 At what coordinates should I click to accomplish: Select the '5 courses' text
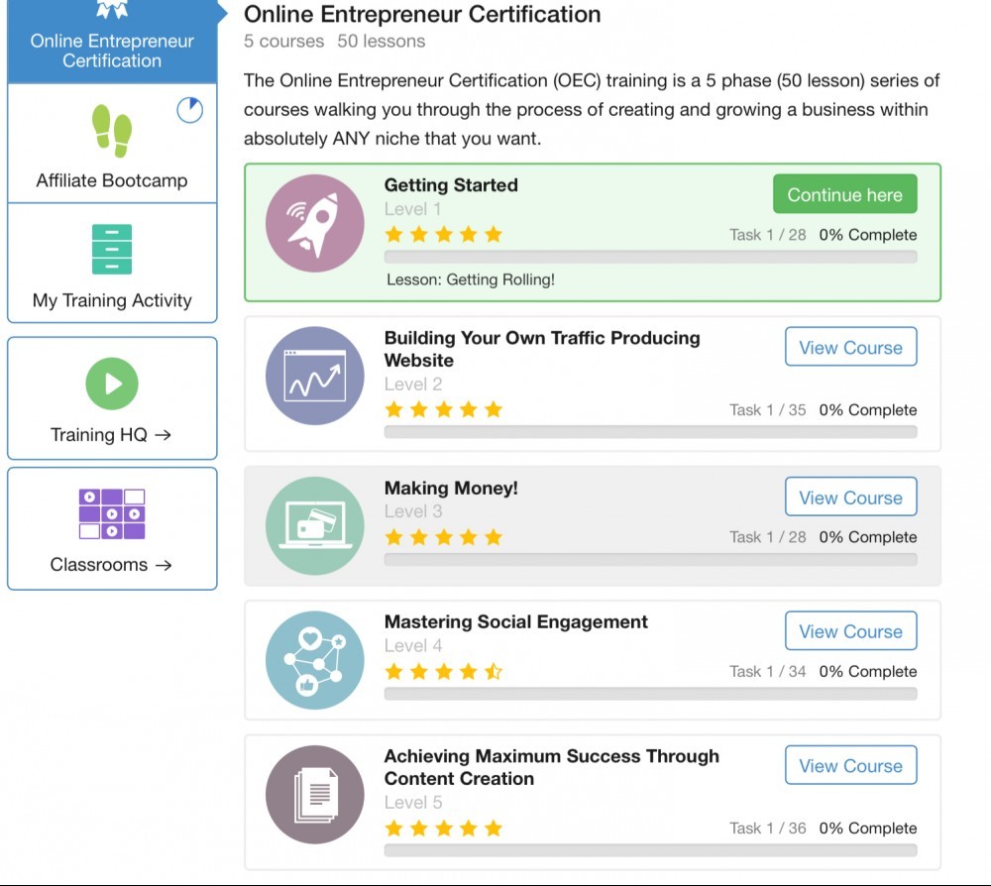pyautogui.click(x=283, y=41)
